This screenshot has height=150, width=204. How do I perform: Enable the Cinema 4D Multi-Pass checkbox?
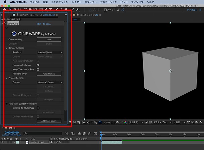coord(38,108)
